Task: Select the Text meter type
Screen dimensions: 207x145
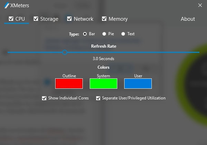Action: point(123,34)
